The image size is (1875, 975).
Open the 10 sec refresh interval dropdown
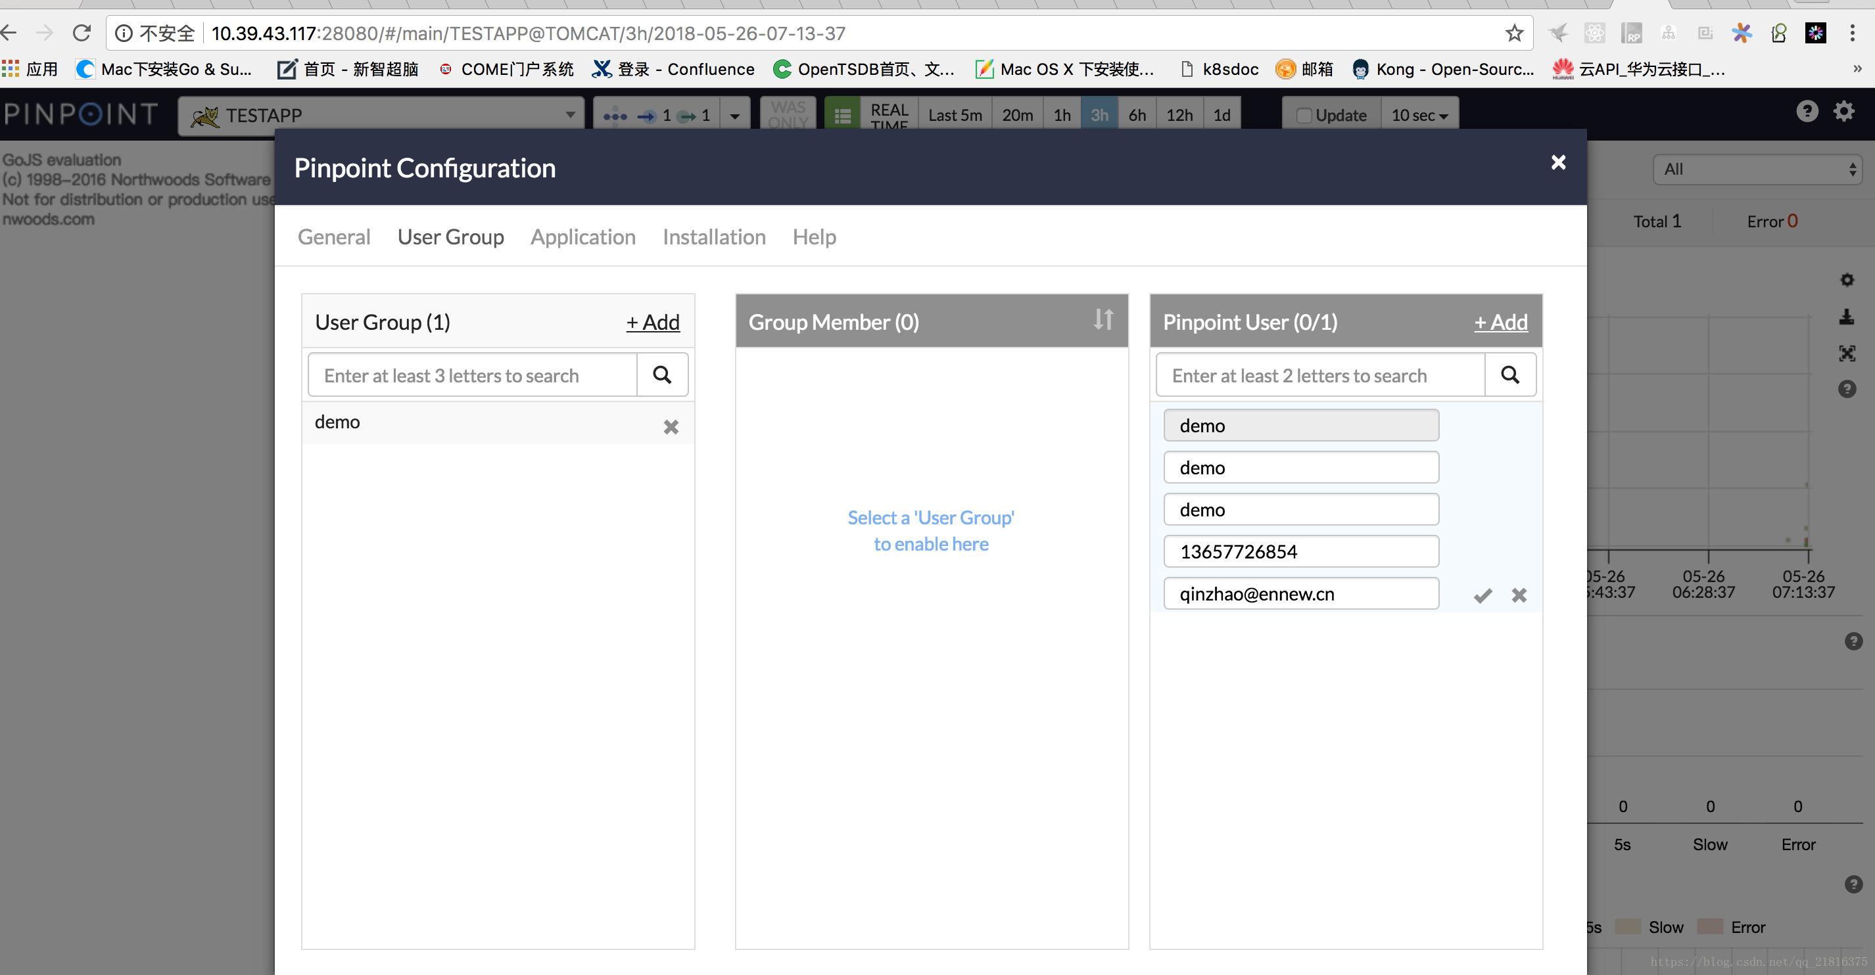pyautogui.click(x=1419, y=115)
